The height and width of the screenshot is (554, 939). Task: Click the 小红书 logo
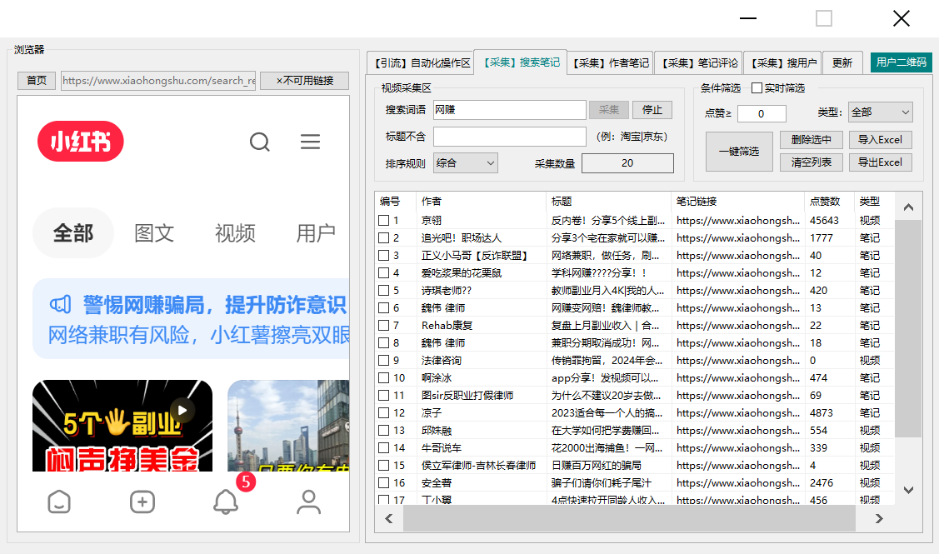80,141
